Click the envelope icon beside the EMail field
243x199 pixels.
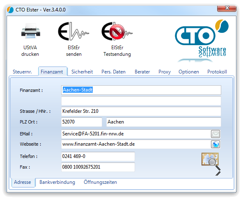(215, 134)
